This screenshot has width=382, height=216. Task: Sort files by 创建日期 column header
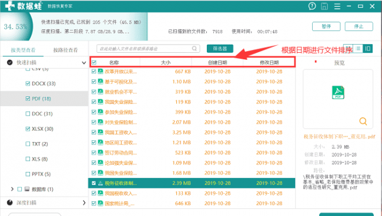tap(217, 63)
